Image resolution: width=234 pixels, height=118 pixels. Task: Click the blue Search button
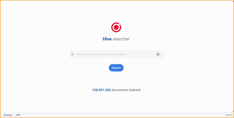coord(116,68)
